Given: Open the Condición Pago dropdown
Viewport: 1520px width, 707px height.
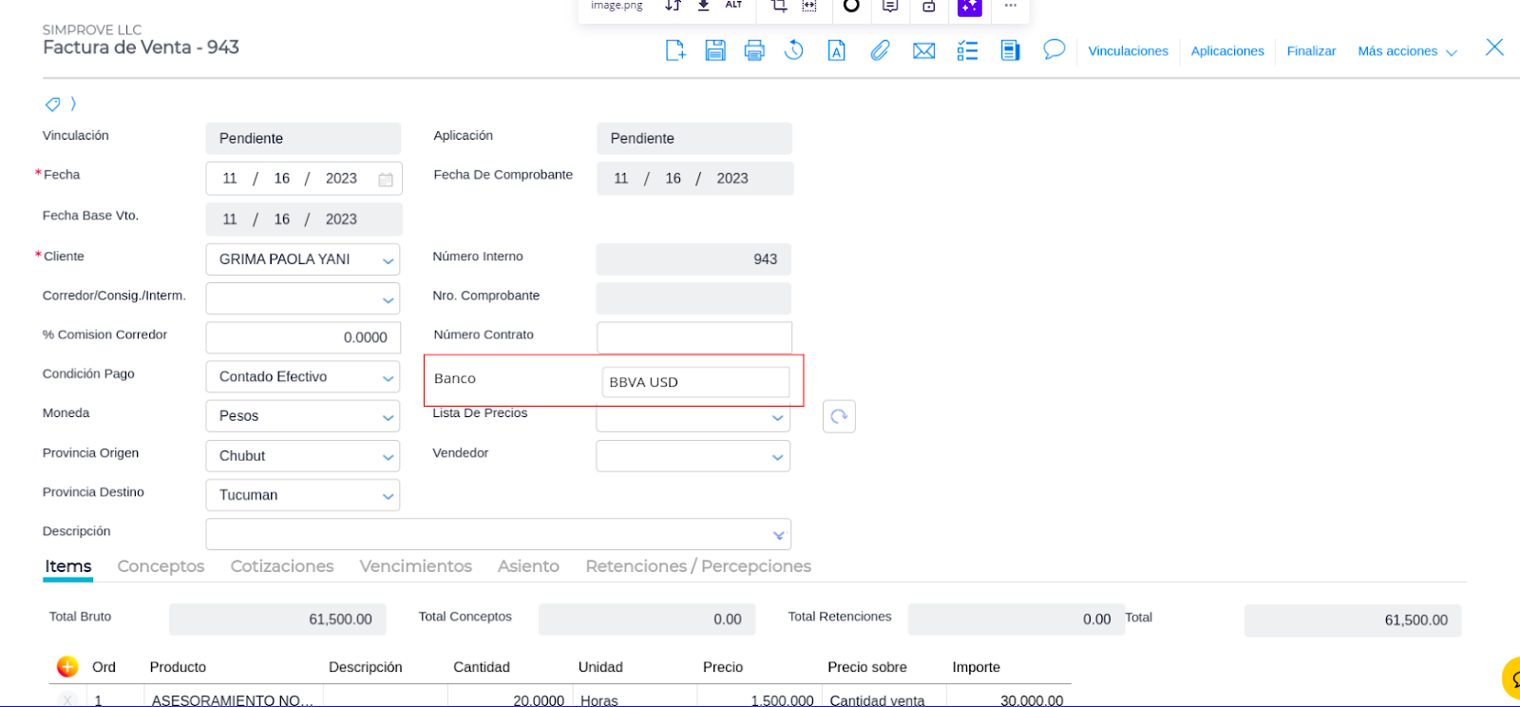Looking at the screenshot, I should (388, 377).
